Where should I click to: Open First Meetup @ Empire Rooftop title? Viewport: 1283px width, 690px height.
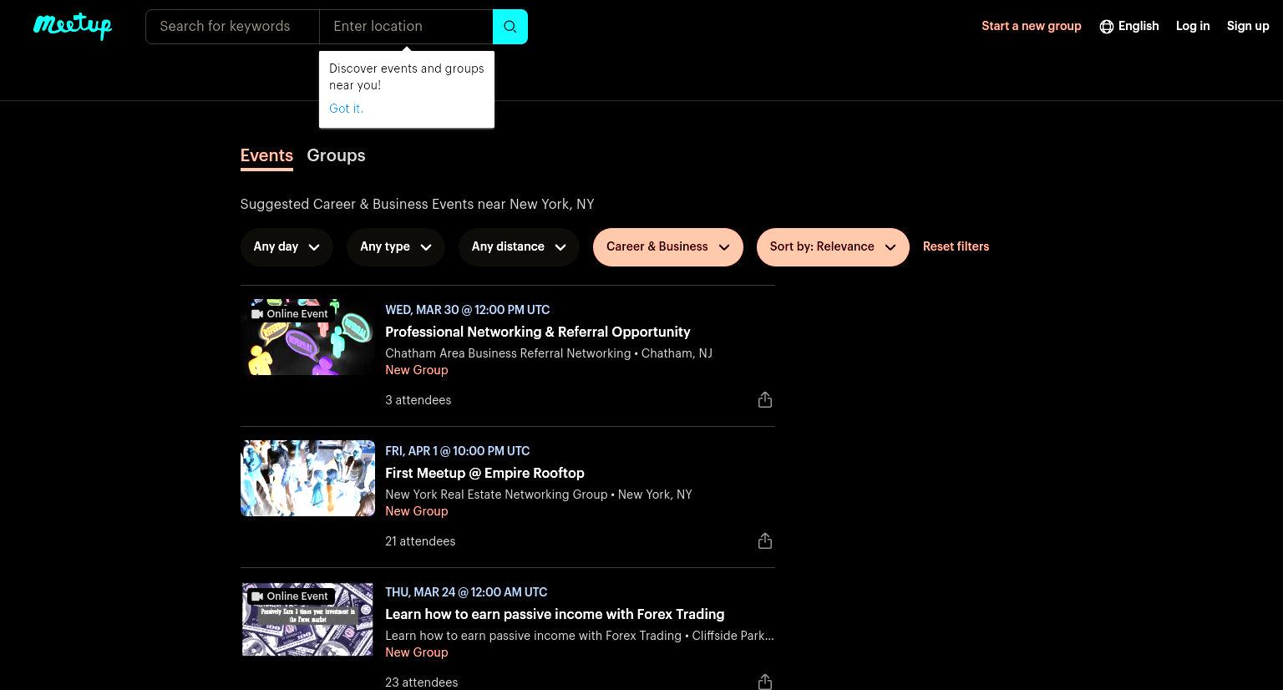pyautogui.click(x=484, y=474)
